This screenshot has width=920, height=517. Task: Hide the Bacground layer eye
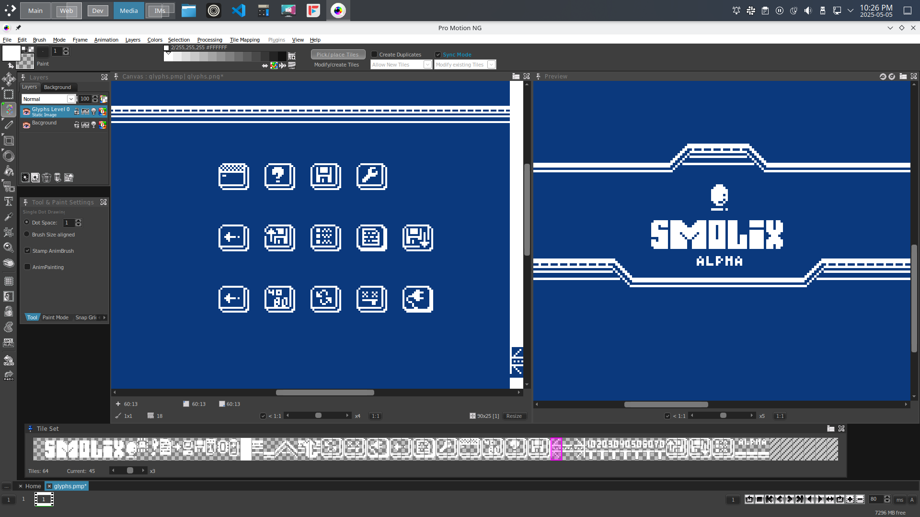(x=26, y=125)
